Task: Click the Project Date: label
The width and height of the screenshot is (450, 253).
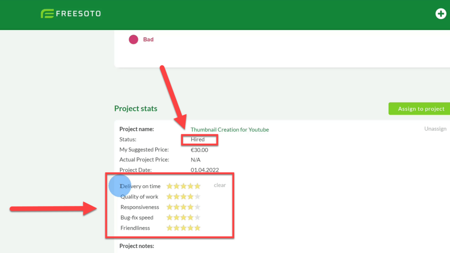Action: pos(135,170)
